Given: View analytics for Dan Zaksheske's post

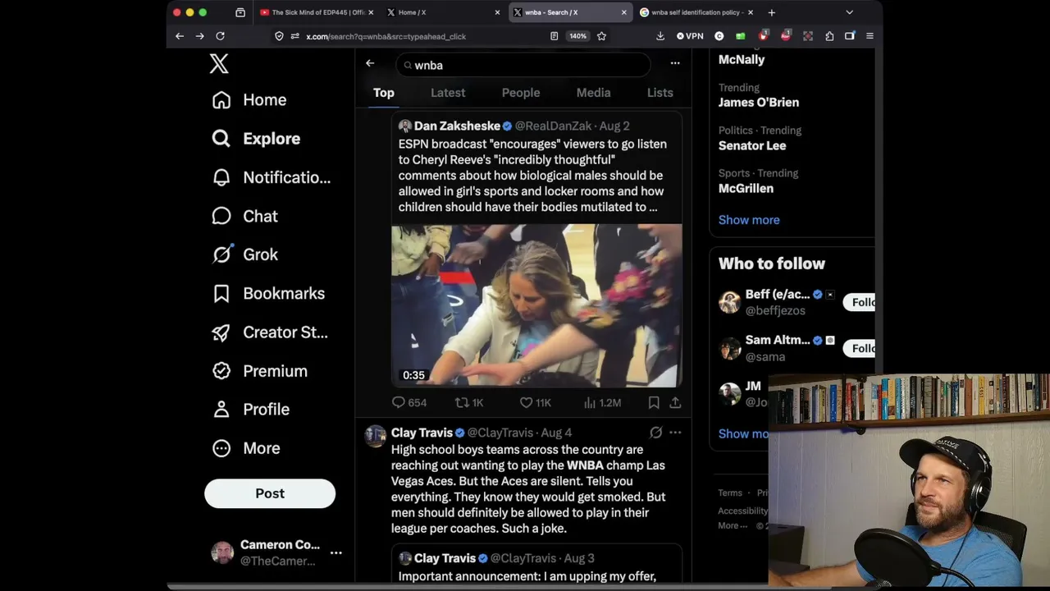Looking at the screenshot, I should tap(602, 402).
